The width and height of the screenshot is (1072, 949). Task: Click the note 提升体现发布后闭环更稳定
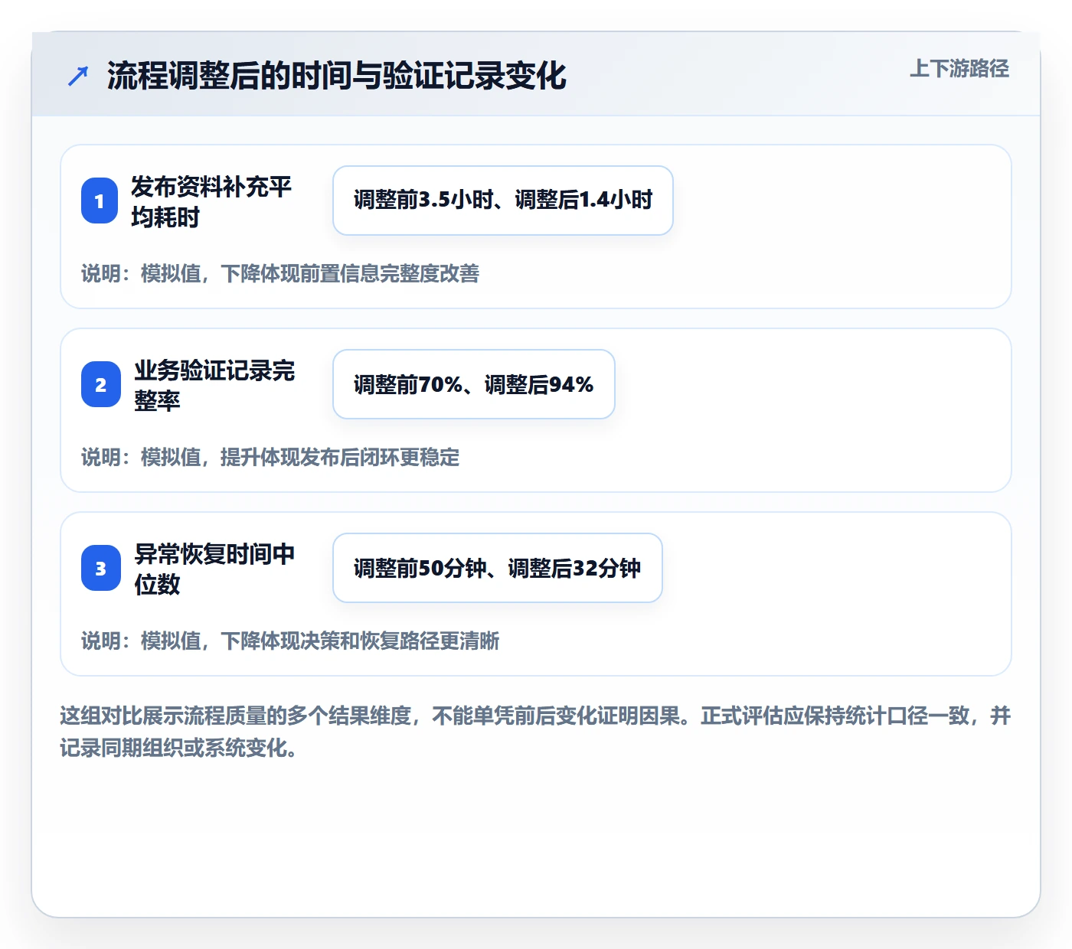(x=340, y=457)
